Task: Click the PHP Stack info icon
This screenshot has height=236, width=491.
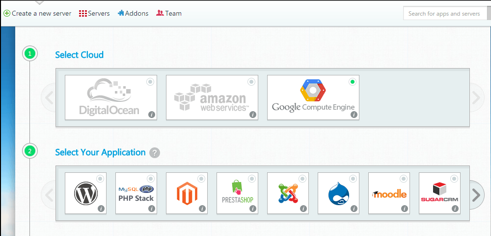Action: click(152, 209)
